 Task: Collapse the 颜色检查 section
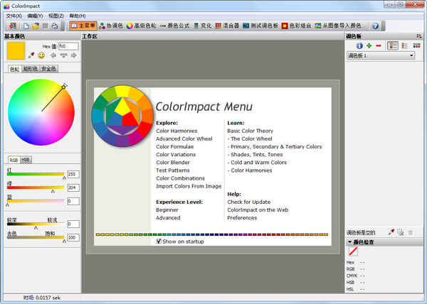(x=349, y=241)
